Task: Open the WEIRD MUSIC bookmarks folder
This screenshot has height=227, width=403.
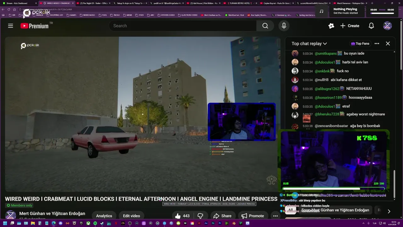Action: (88, 15)
